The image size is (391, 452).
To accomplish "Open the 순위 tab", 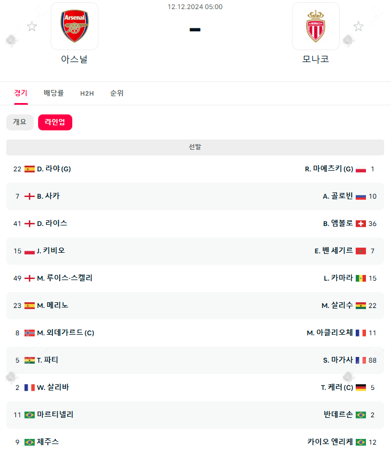I will (x=117, y=93).
